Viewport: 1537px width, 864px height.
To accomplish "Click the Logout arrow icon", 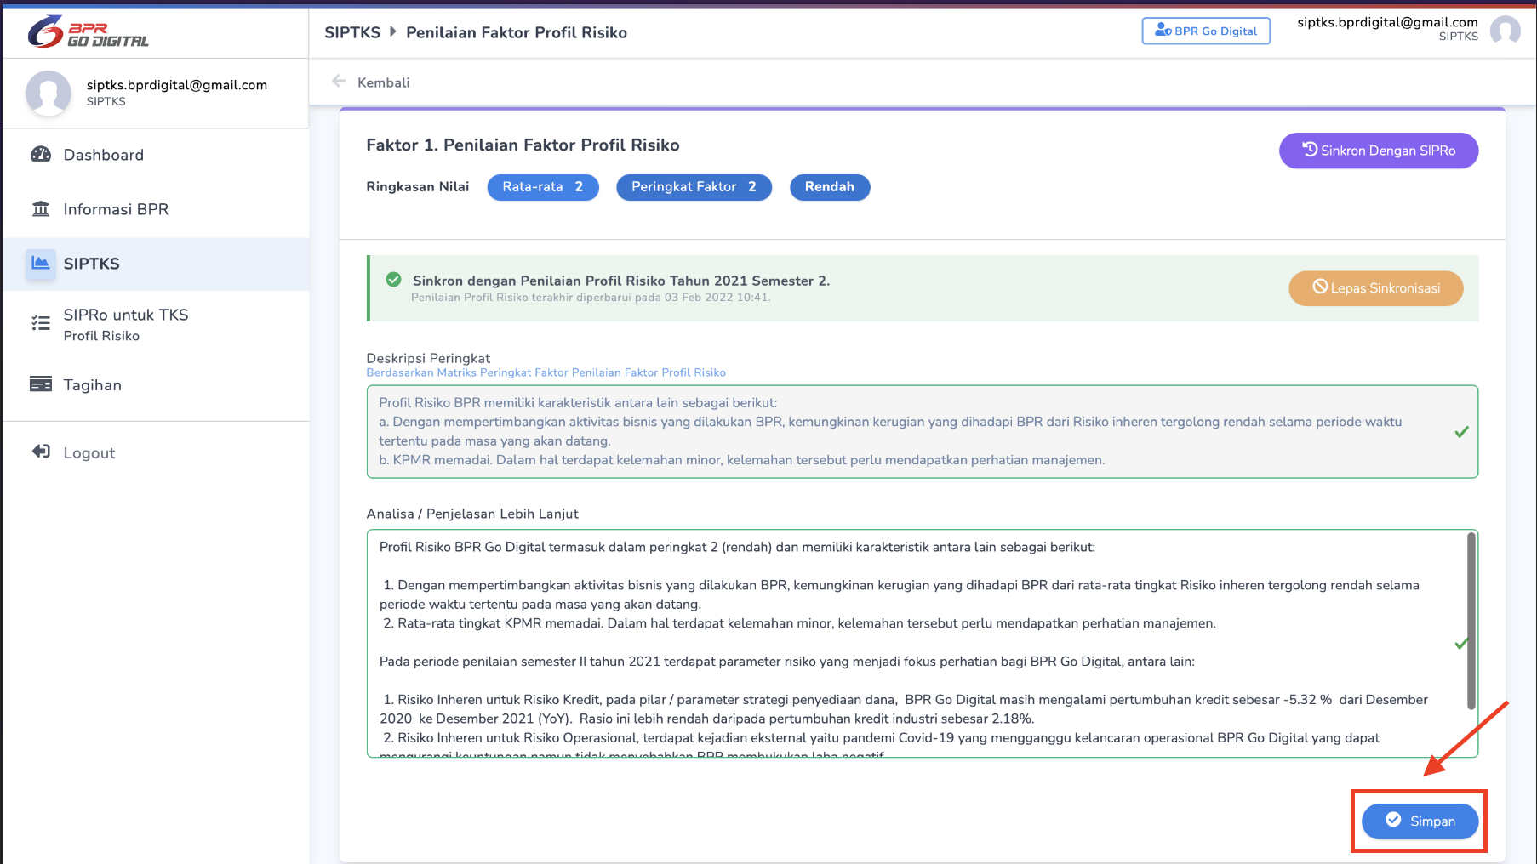I will [41, 452].
